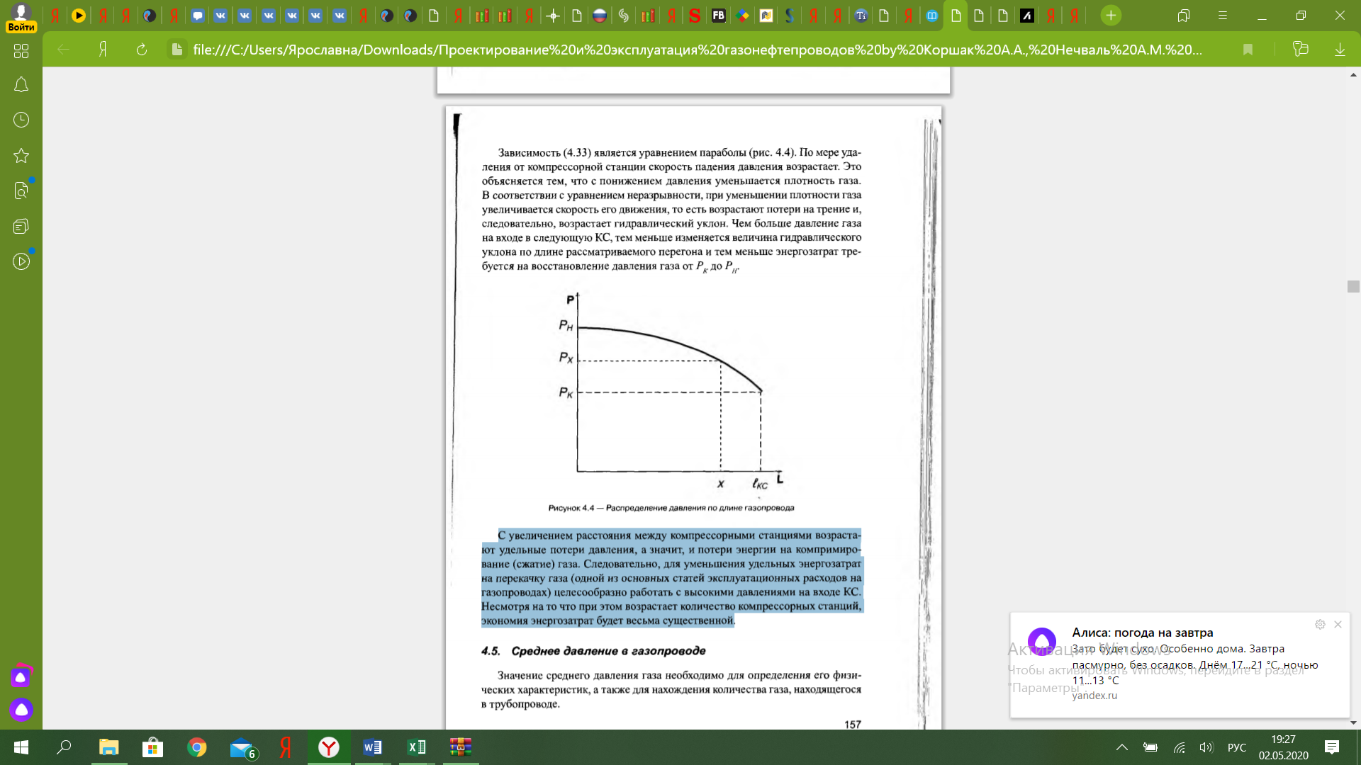Expand hidden system tray icons
Screen dimensions: 1361x765
[x=1121, y=747]
